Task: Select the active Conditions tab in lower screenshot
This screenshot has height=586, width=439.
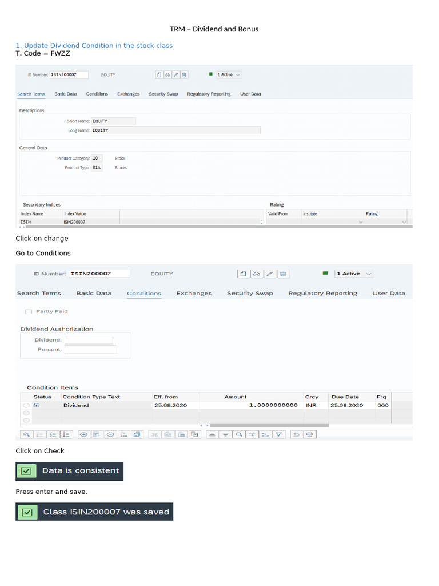Action: pos(144,294)
